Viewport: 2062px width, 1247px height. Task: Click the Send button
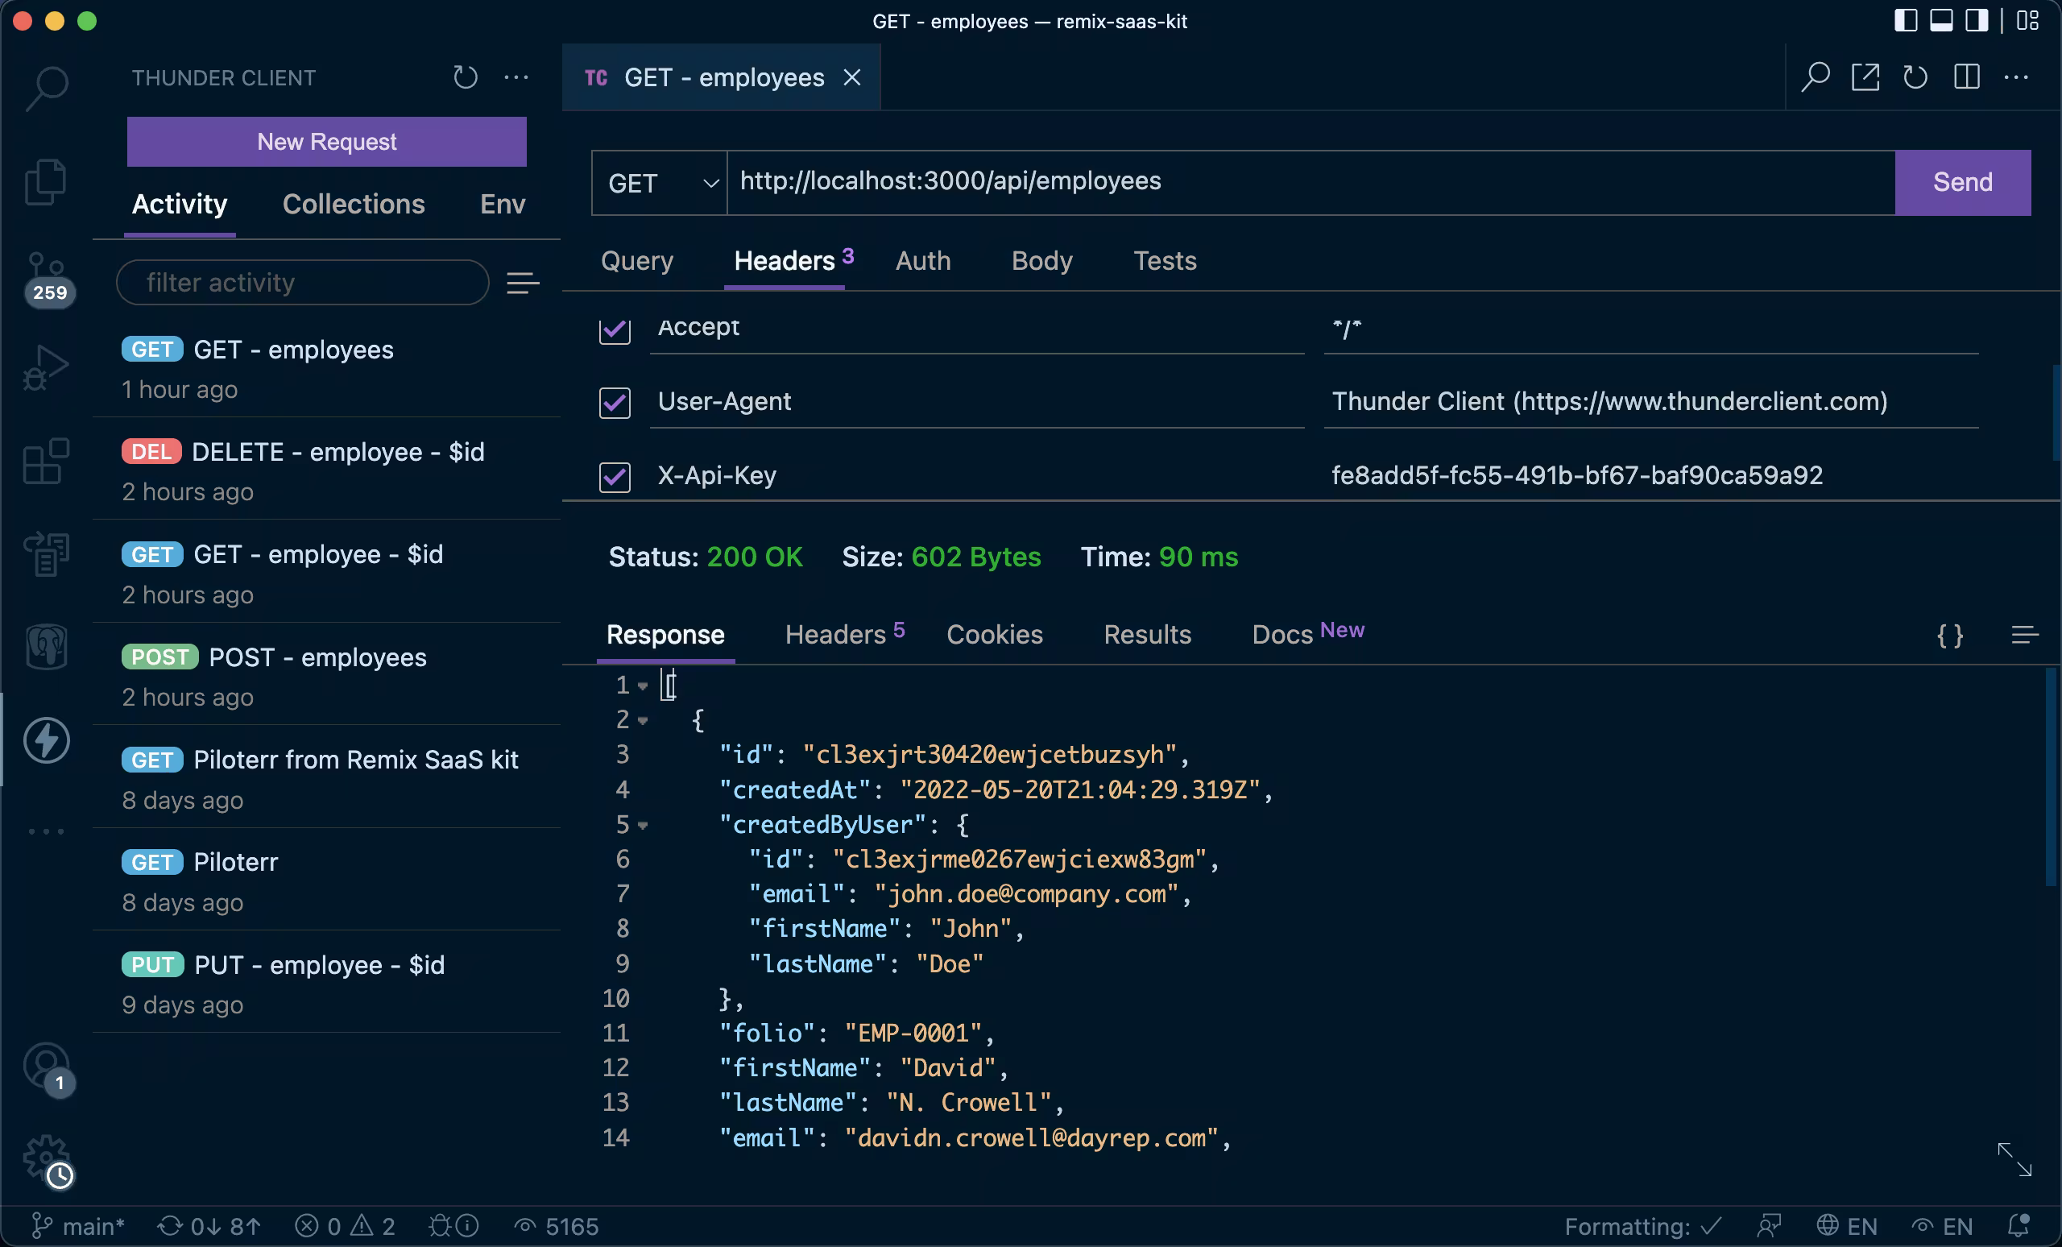[1961, 182]
